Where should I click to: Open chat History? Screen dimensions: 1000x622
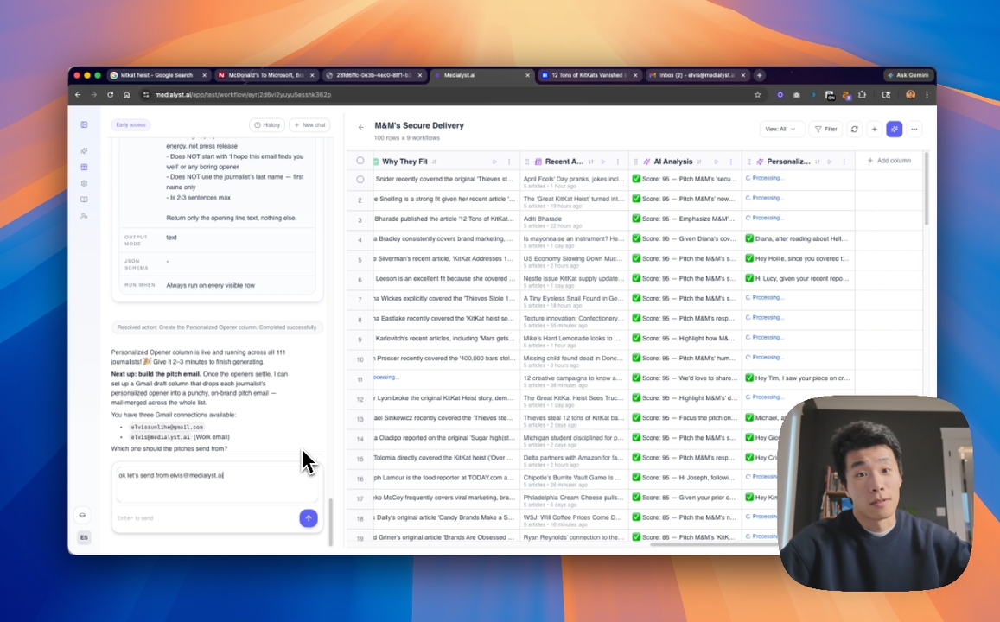pos(267,125)
